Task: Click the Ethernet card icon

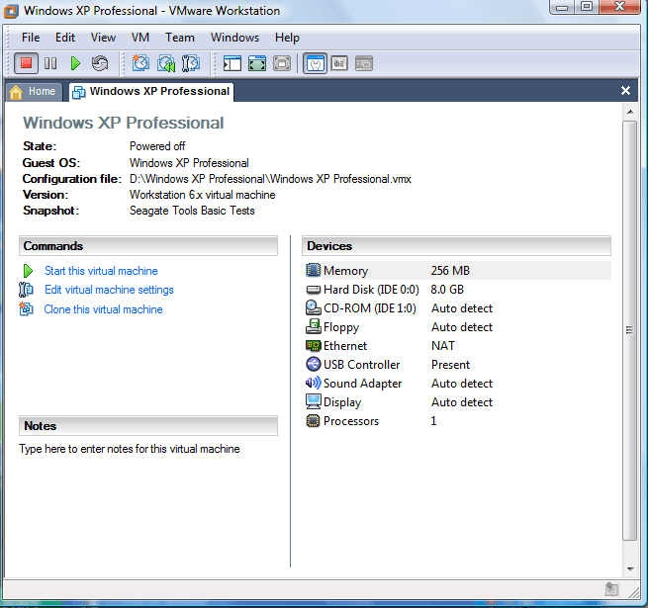Action: (x=314, y=345)
